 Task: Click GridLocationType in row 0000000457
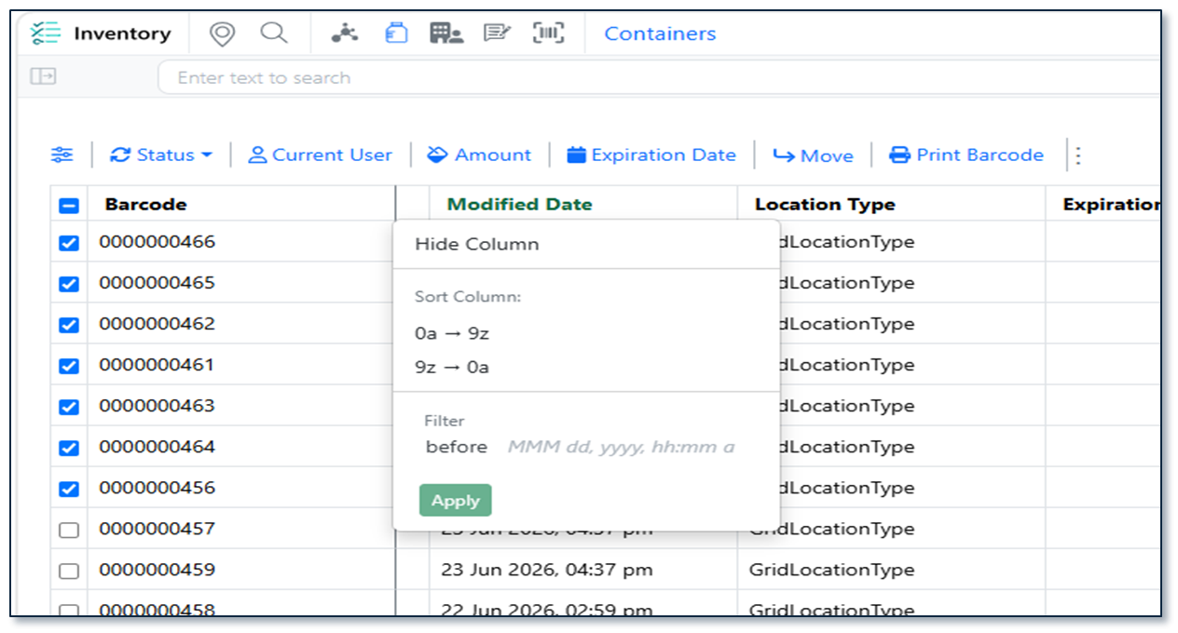coord(832,529)
